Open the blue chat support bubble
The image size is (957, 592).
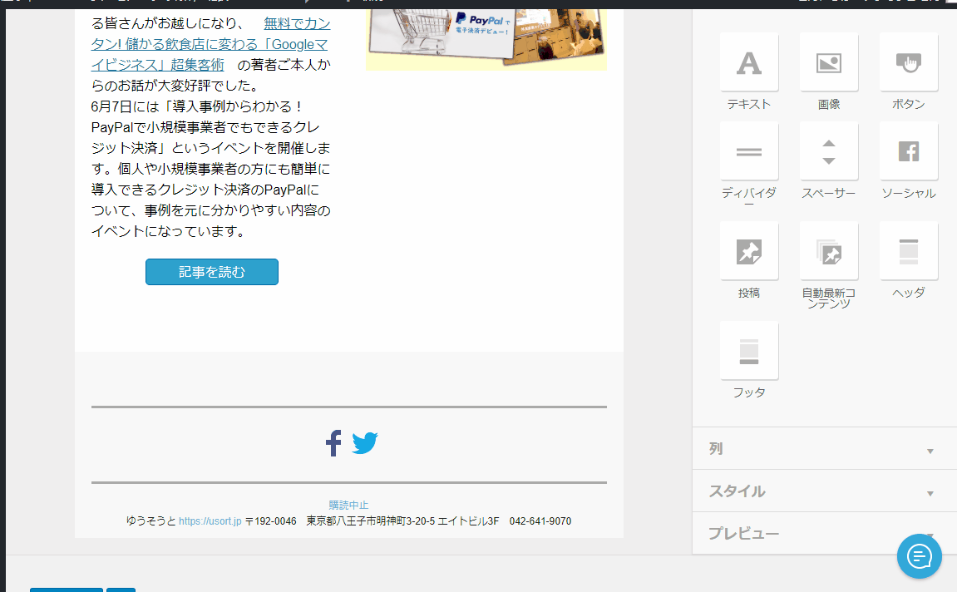[x=919, y=555]
